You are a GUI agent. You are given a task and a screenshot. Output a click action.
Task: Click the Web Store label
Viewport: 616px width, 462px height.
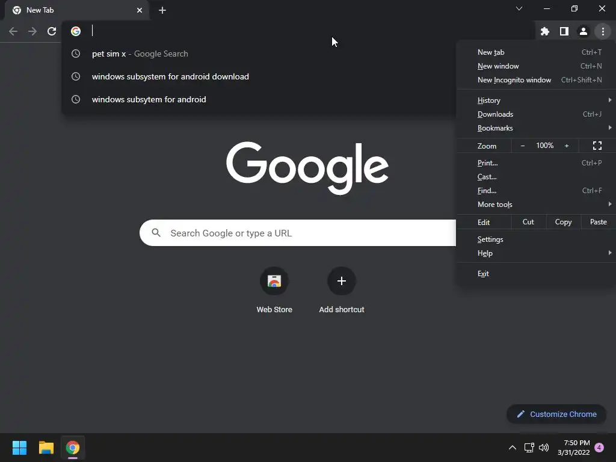coord(274,310)
